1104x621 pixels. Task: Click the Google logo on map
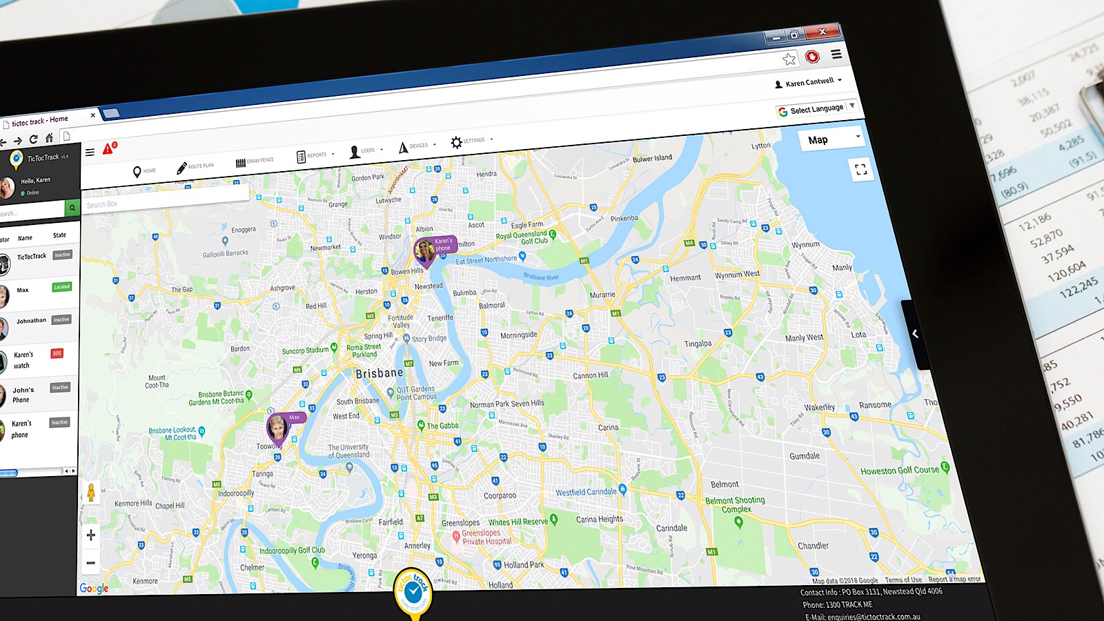click(94, 588)
